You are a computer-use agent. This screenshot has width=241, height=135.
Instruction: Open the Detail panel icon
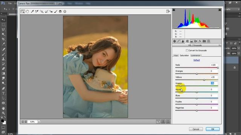click(183, 41)
